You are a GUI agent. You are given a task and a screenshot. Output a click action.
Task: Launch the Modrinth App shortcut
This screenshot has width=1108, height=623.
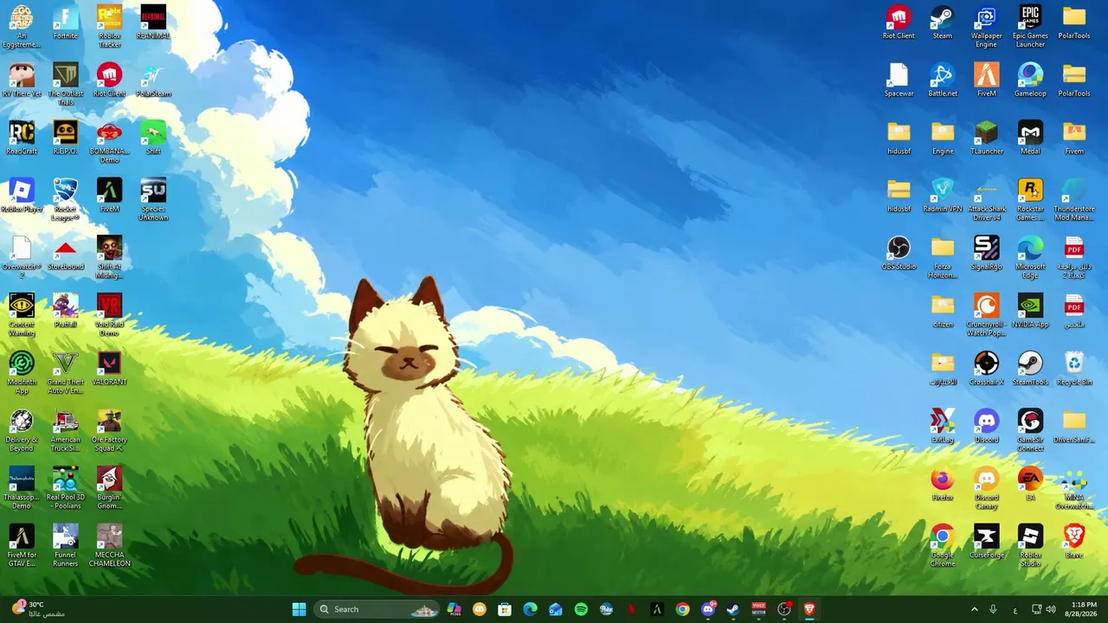22,373
